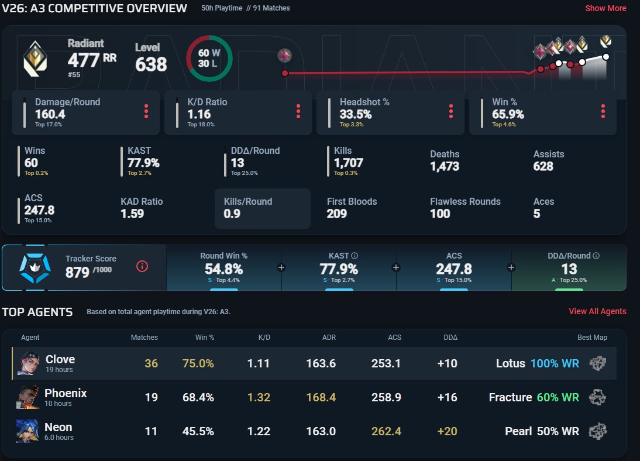Click Pearl 50% WR best map text

pos(542,431)
